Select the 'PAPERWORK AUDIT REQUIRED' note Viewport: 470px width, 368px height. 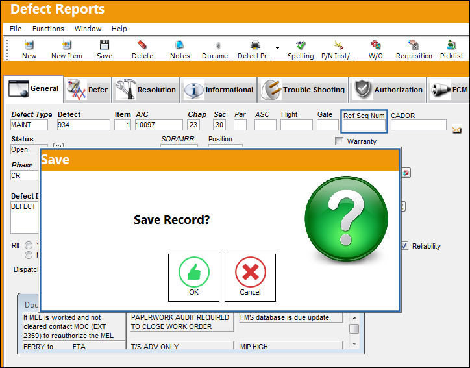click(181, 322)
